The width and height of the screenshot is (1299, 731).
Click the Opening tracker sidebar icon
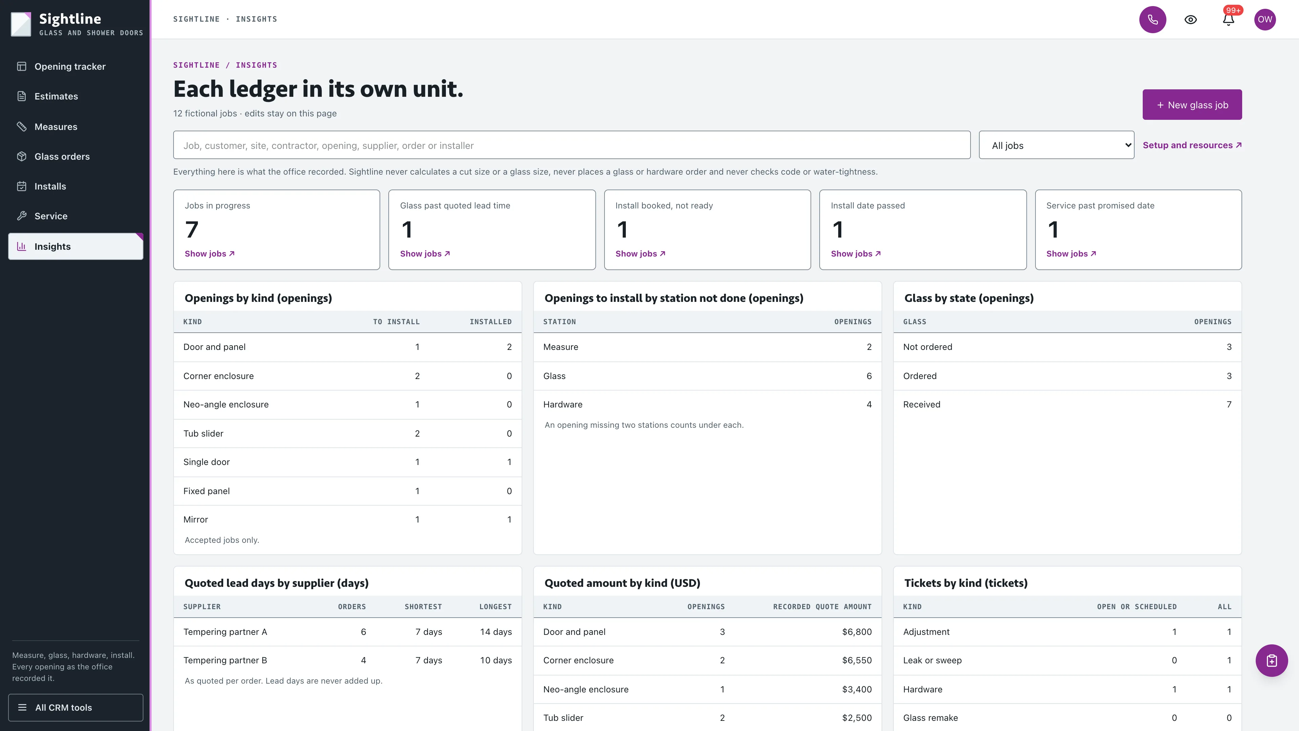point(22,67)
